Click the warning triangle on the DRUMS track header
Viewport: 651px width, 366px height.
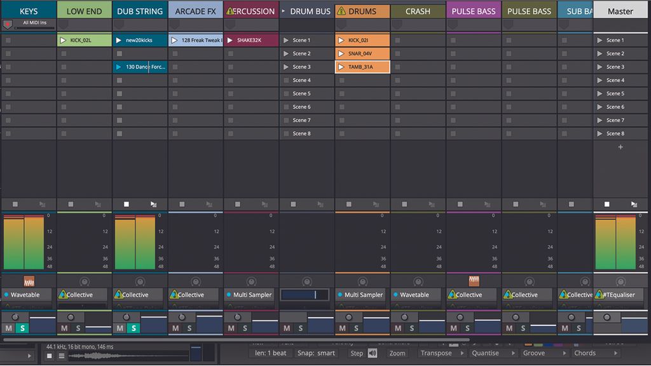[x=341, y=10]
